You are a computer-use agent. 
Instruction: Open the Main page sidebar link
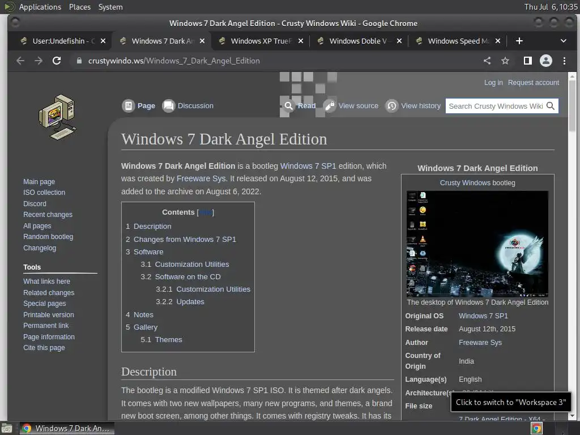tap(39, 182)
